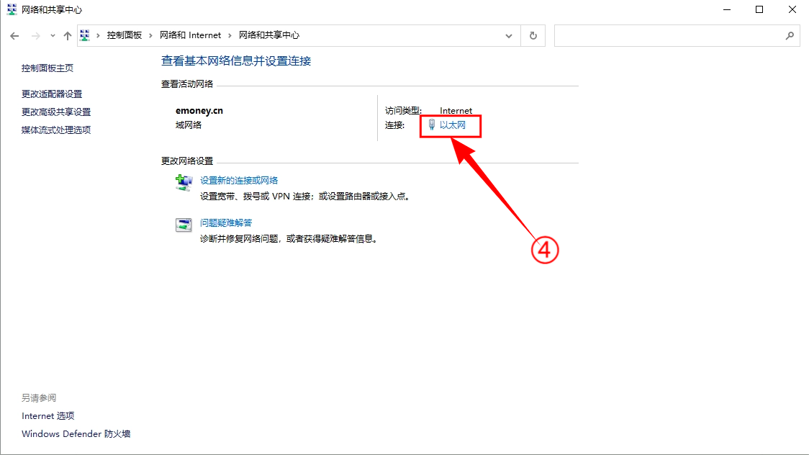
Task: Expand chevron after 网络和 Internet breadcrumb
Action: pos(230,35)
